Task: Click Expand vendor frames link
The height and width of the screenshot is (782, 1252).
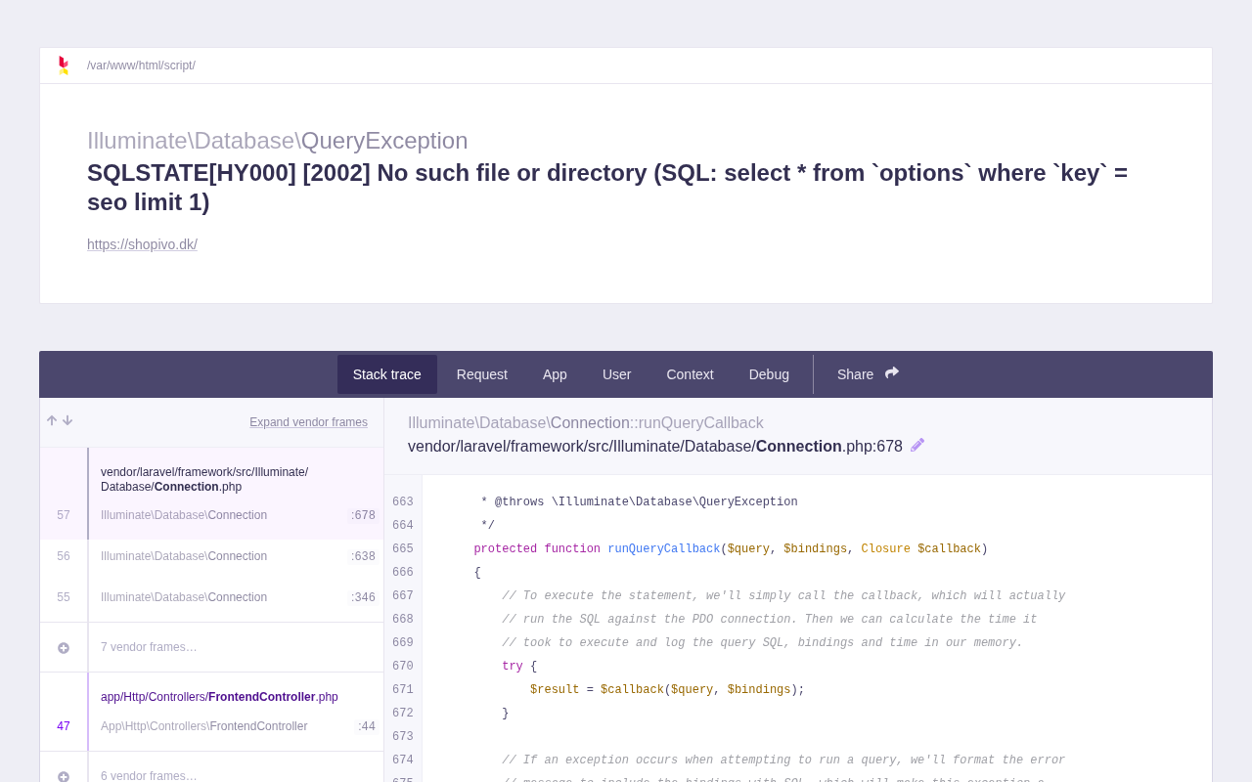Action: pos(308,422)
